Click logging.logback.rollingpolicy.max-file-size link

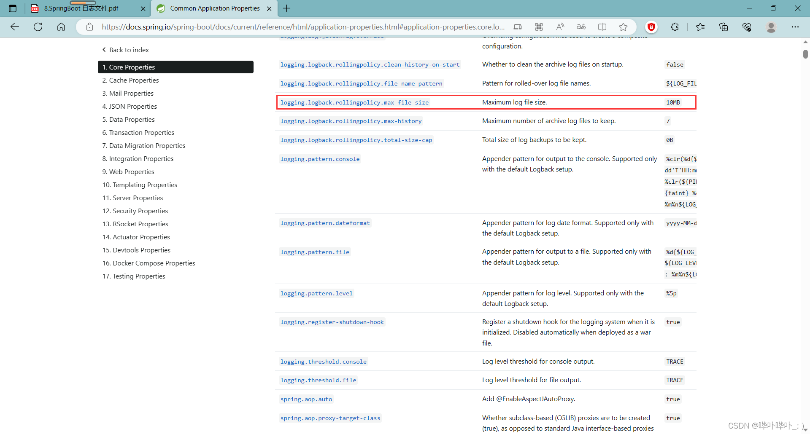354,102
